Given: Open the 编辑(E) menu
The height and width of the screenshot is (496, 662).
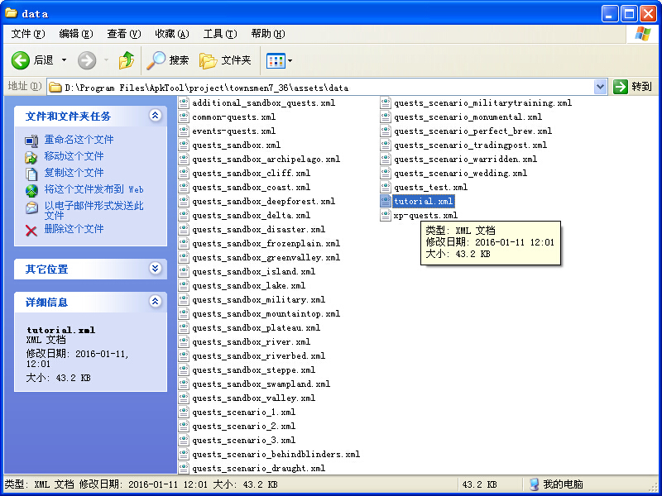Looking at the screenshot, I should [76, 34].
